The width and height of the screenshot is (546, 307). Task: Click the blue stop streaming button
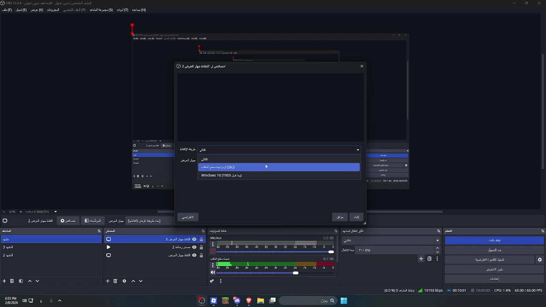tap(494, 240)
